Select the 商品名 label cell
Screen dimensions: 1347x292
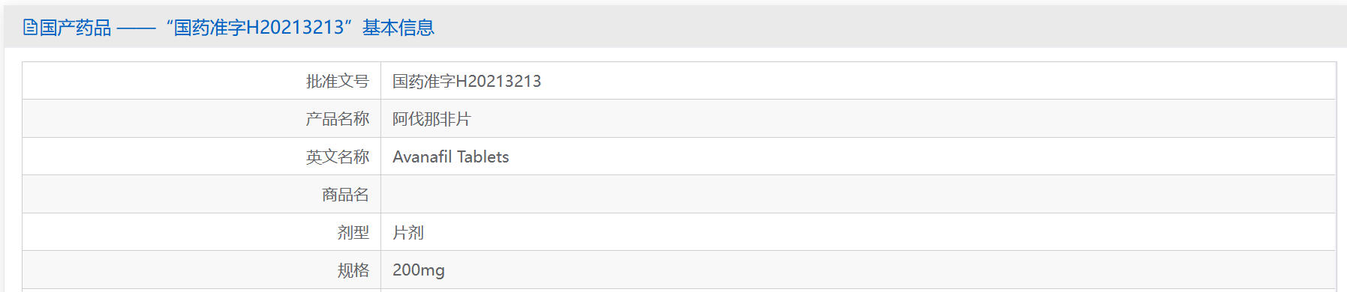coord(202,194)
